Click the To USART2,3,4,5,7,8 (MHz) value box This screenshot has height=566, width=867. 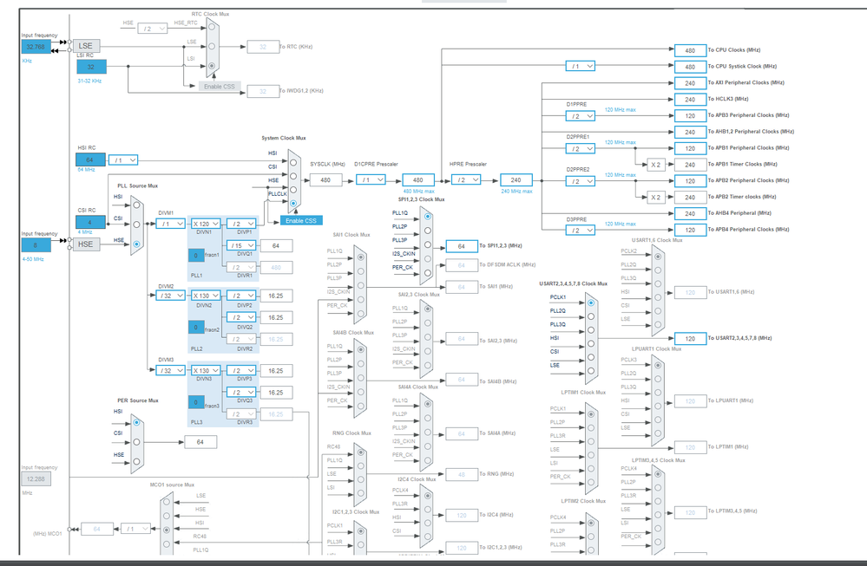coord(690,339)
